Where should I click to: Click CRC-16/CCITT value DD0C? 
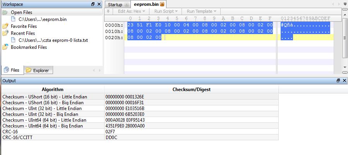tap(111, 137)
